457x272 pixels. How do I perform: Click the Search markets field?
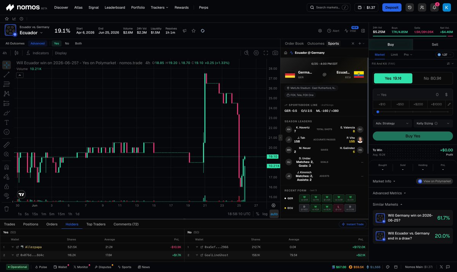(x=329, y=7)
